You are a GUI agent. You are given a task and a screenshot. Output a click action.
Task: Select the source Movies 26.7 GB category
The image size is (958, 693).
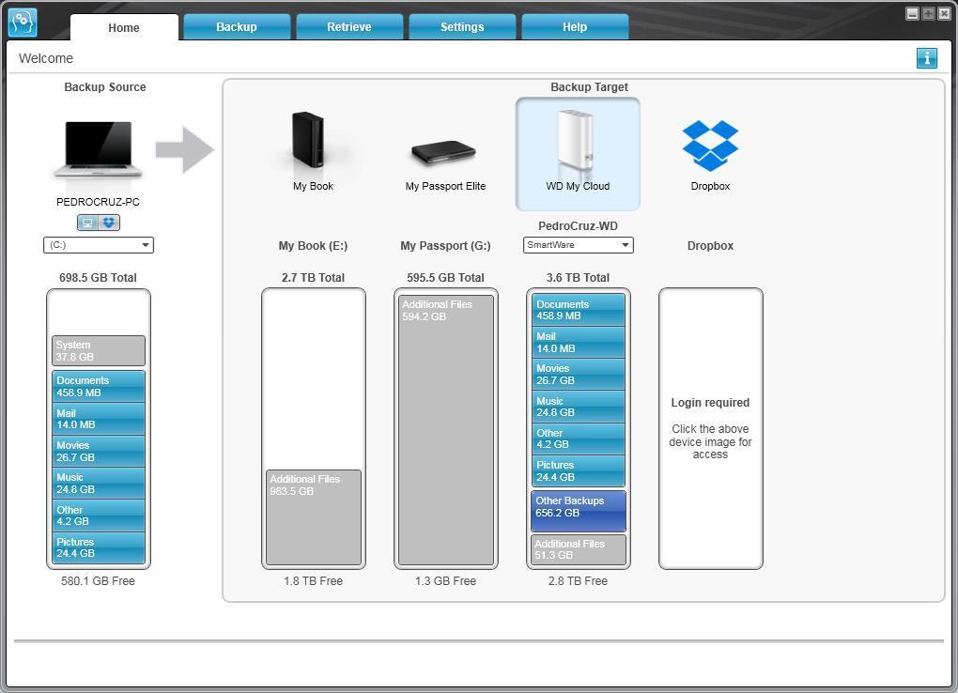99,451
